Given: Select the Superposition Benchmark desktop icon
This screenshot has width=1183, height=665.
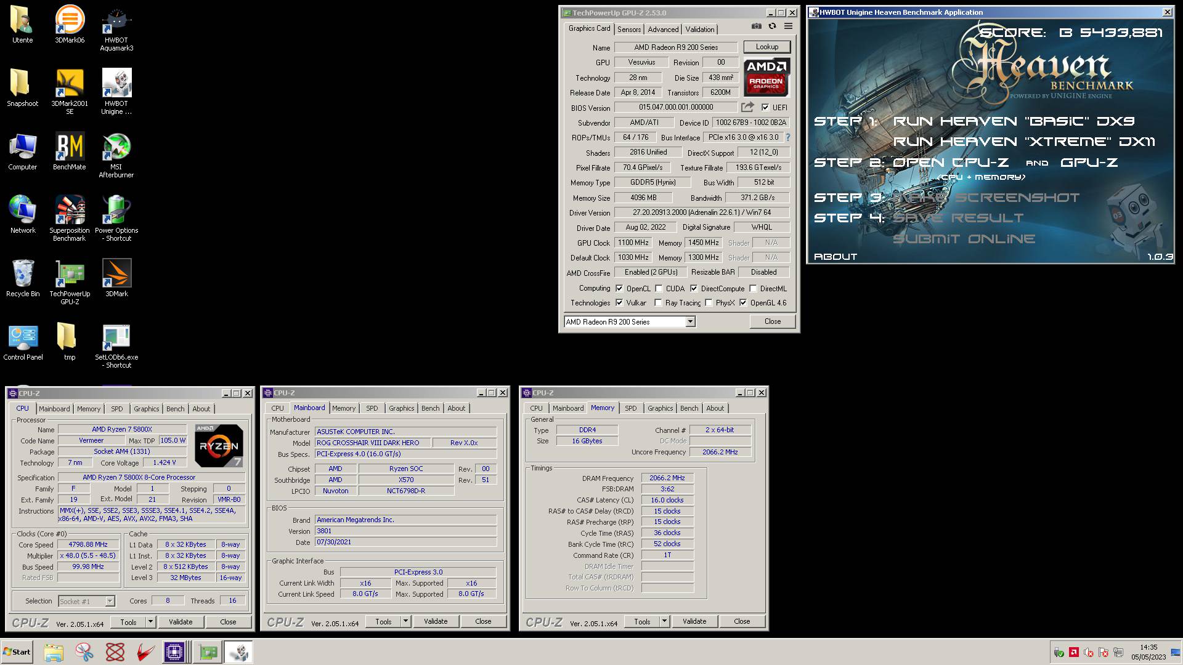Looking at the screenshot, I should click(x=70, y=219).
